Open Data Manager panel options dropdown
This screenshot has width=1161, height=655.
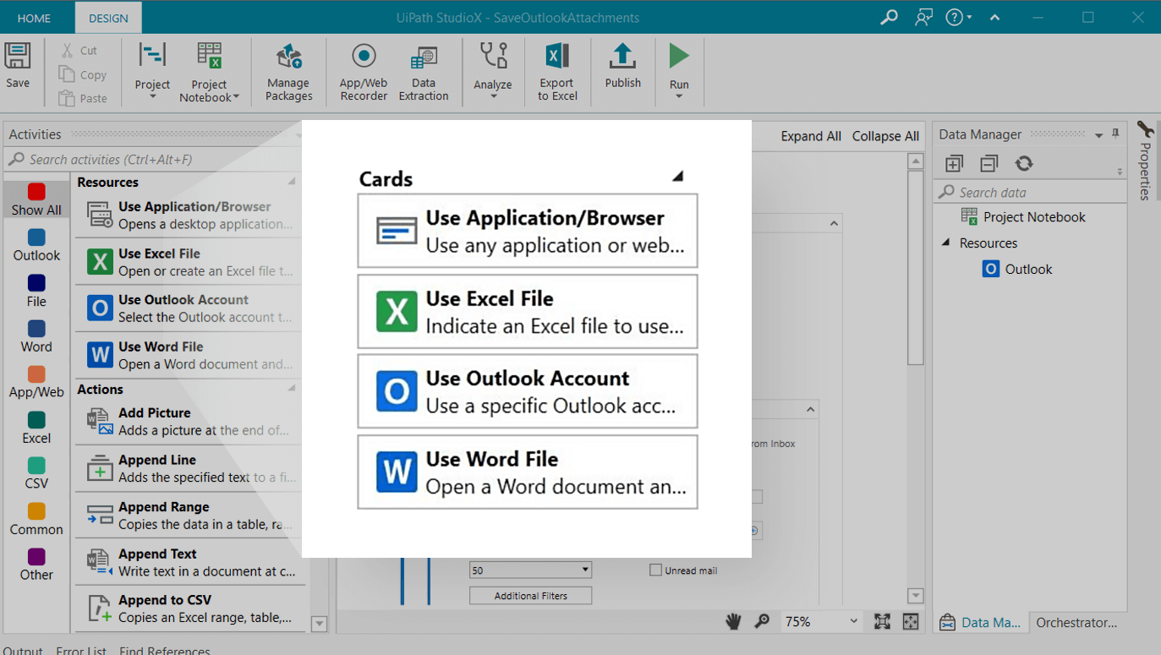1098,134
